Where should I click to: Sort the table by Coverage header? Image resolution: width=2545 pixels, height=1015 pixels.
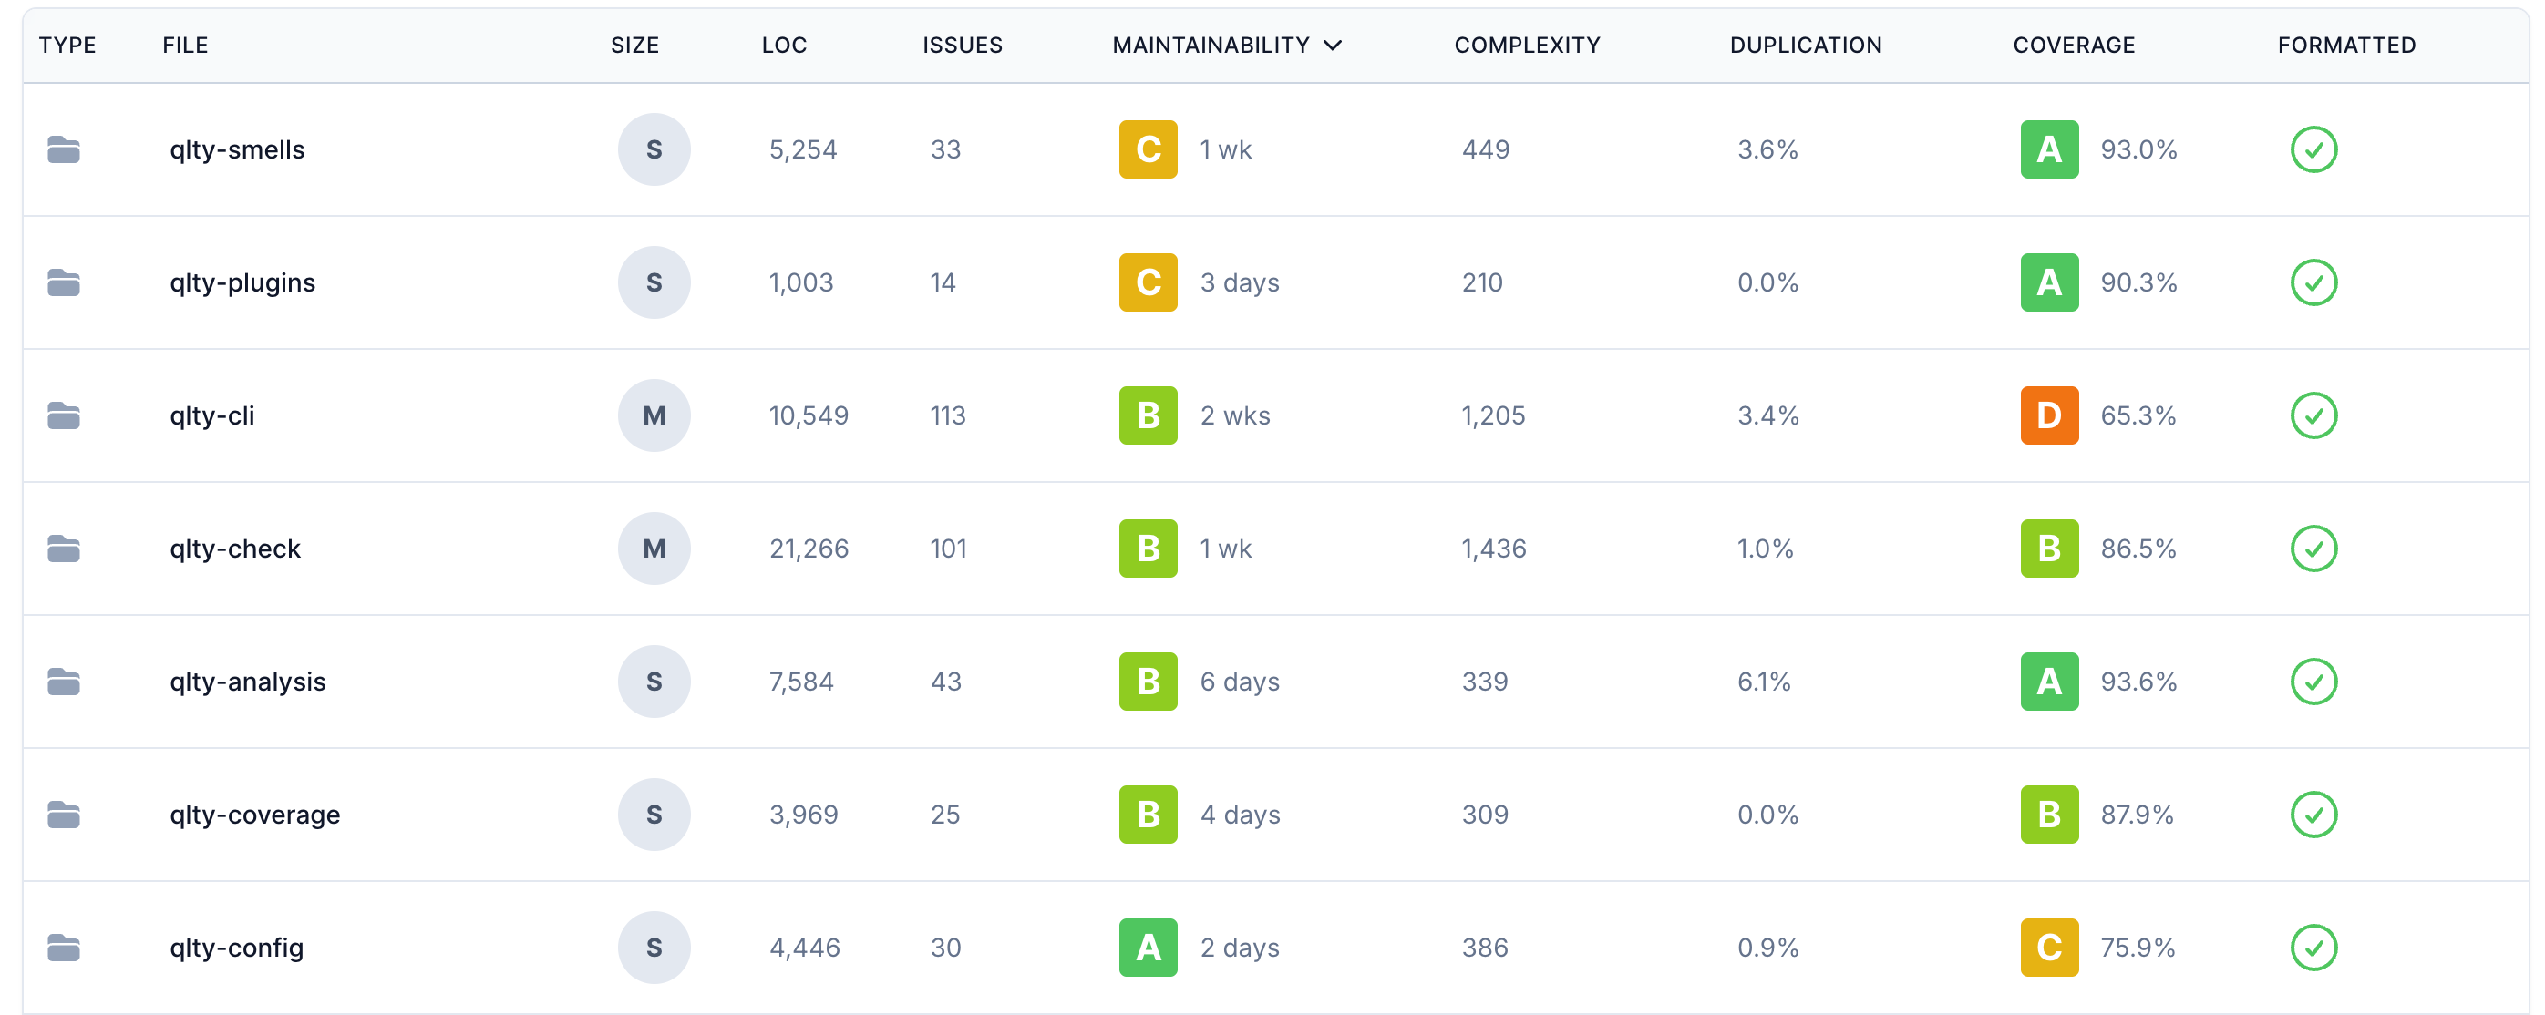(2073, 46)
